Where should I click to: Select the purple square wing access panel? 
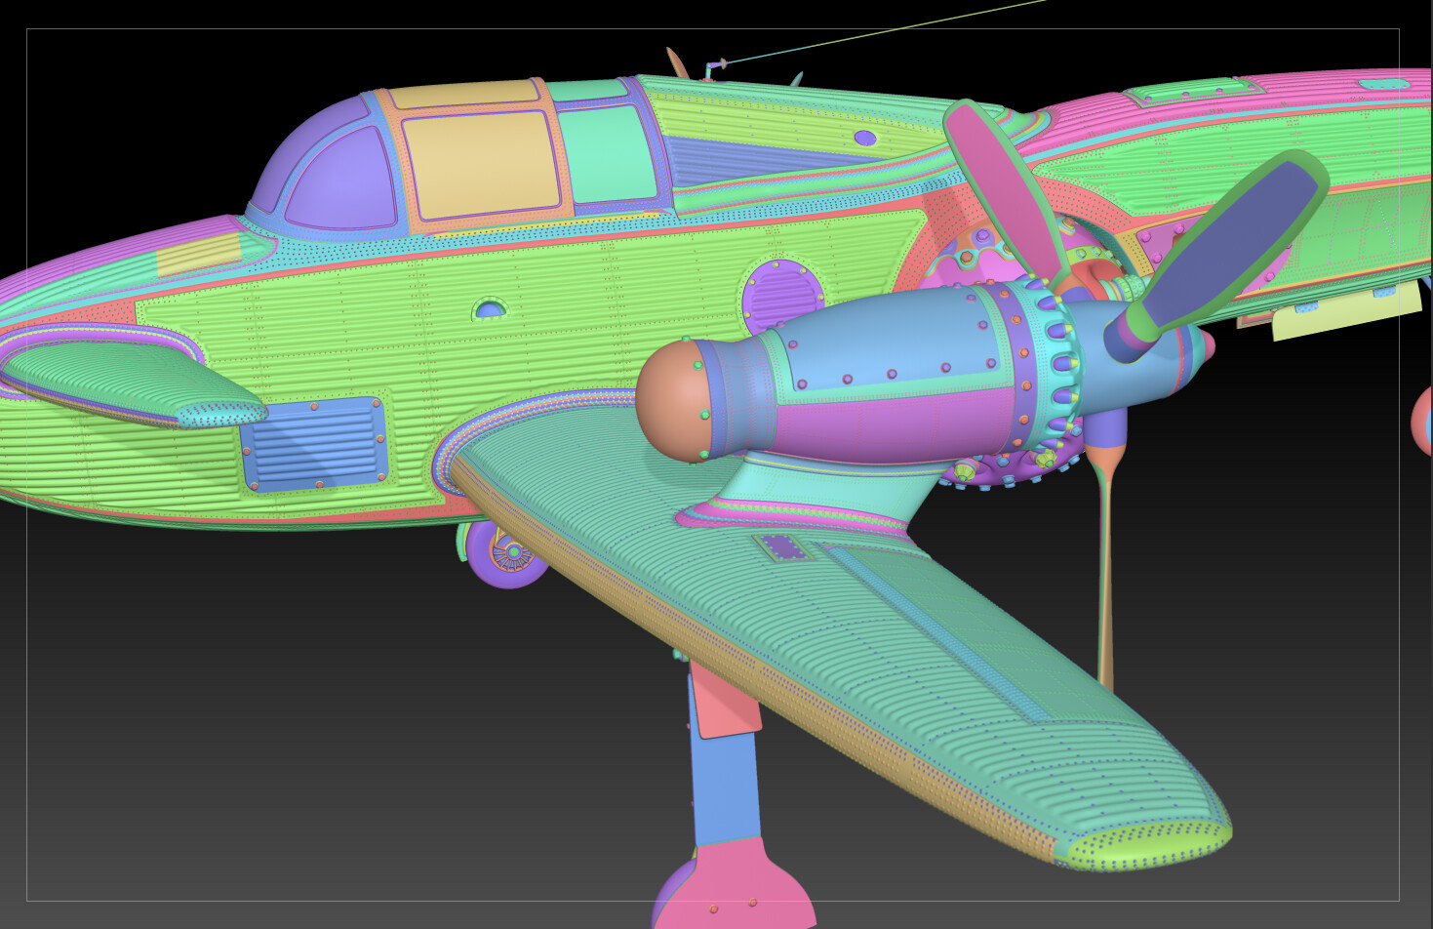(x=787, y=547)
